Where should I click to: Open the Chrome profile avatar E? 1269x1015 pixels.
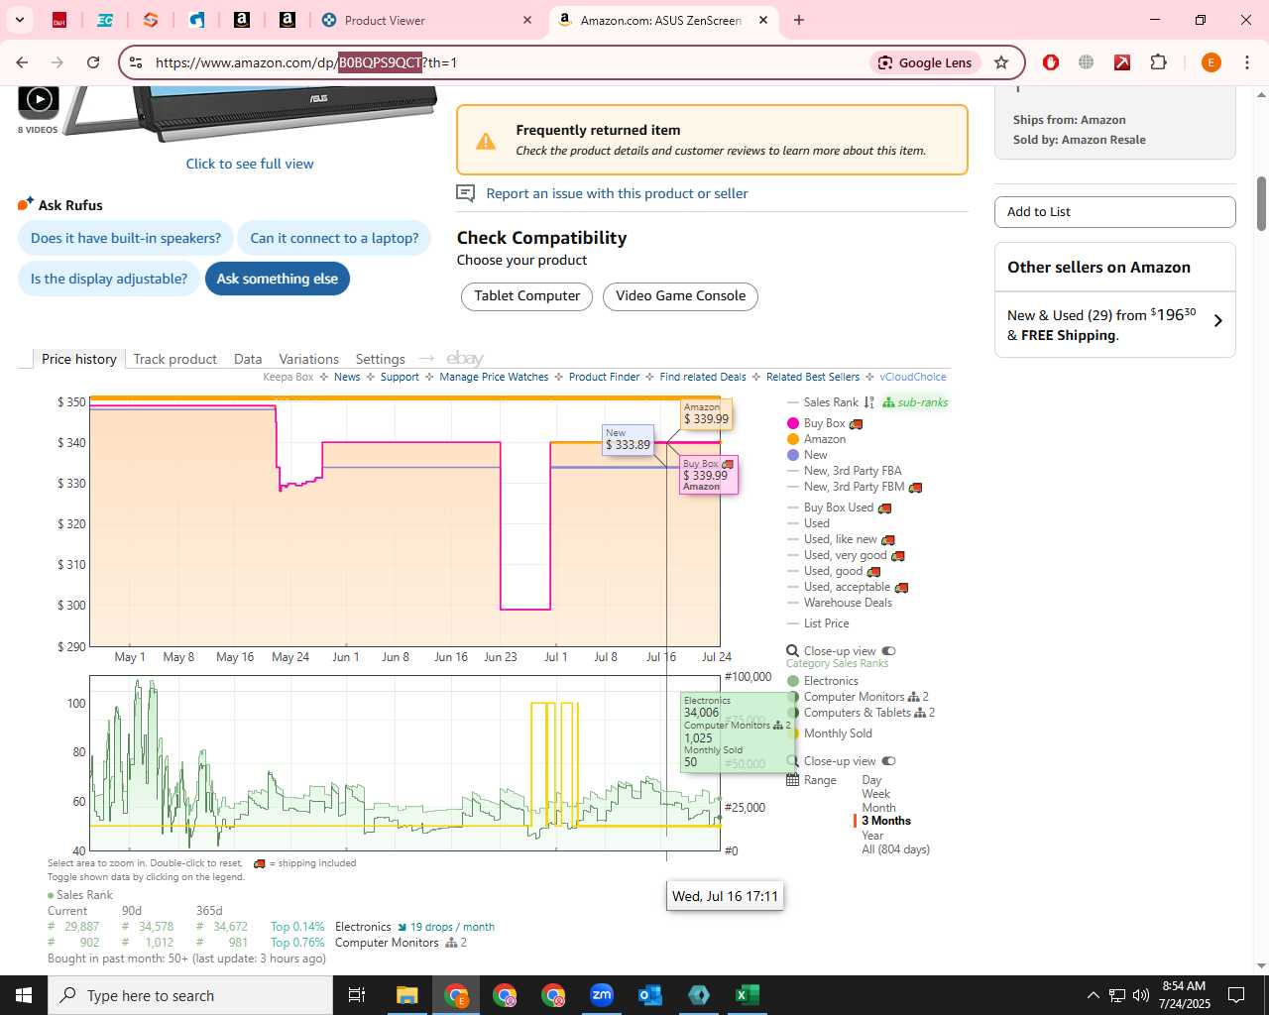coord(1211,62)
